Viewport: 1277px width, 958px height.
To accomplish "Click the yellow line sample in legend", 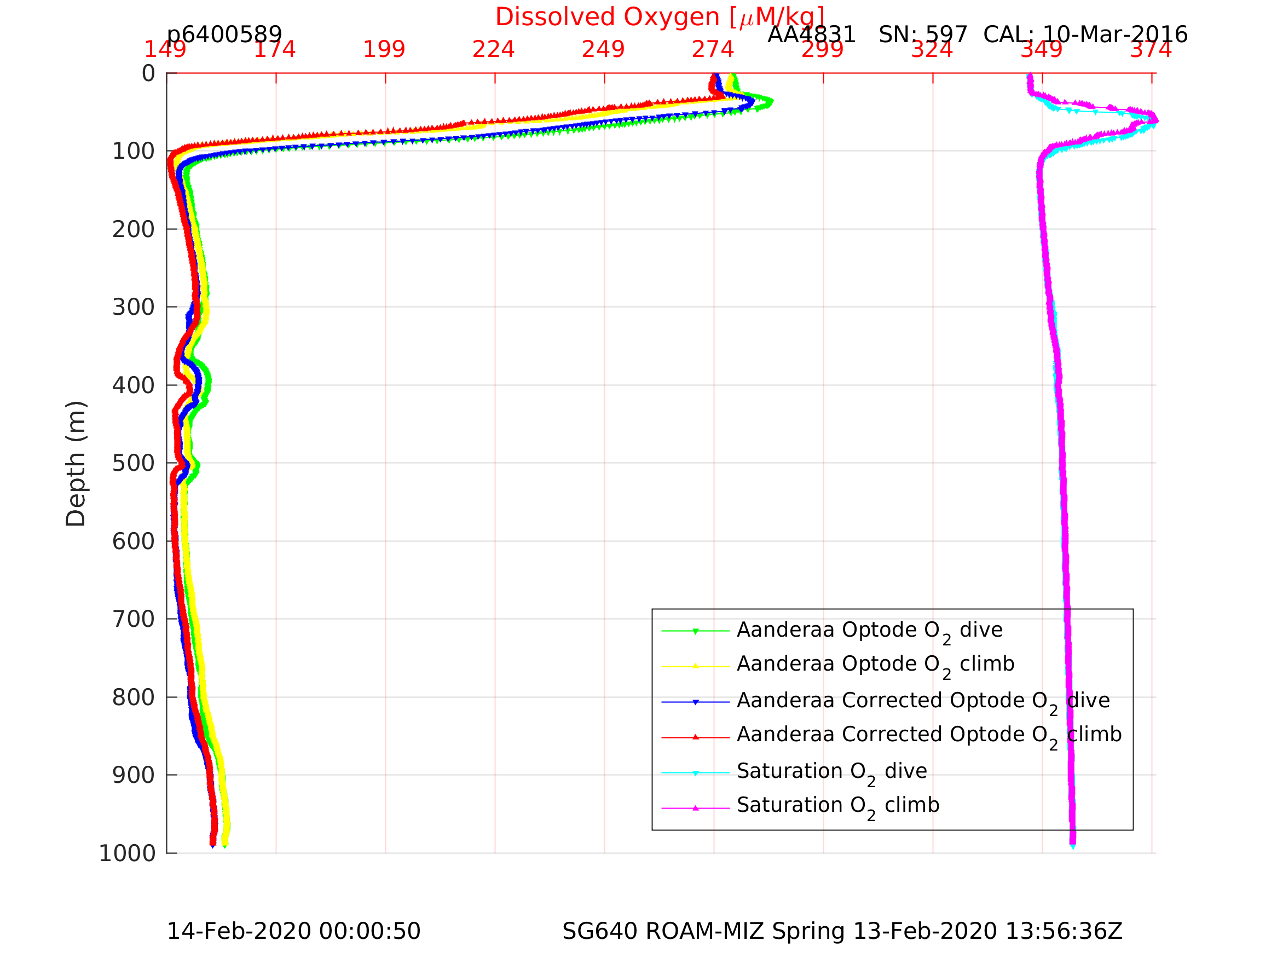I will click(696, 666).
